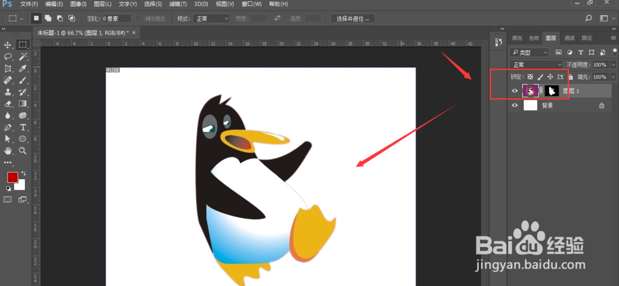Open the History panel icon

coord(498,42)
